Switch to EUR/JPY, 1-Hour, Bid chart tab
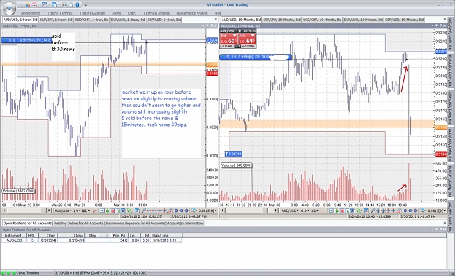Screen dimensions: 455x276 [x=56, y=20]
